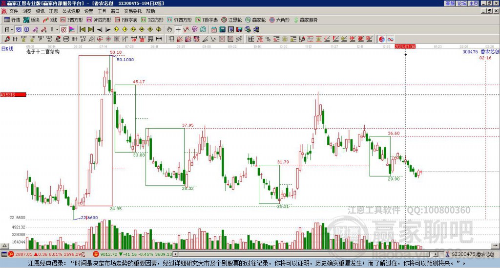
Task: Open the T数字表 tool
Action: (x=207, y=20)
